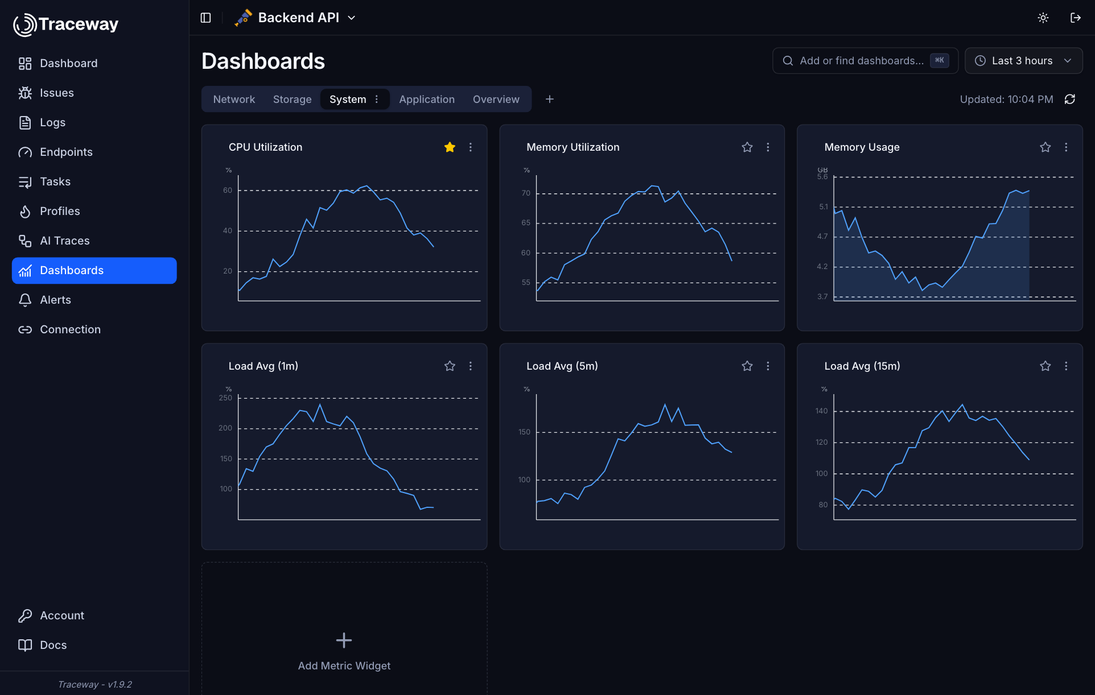Open the Endpoints page
The width and height of the screenshot is (1095, 695).
coord(94,152)
